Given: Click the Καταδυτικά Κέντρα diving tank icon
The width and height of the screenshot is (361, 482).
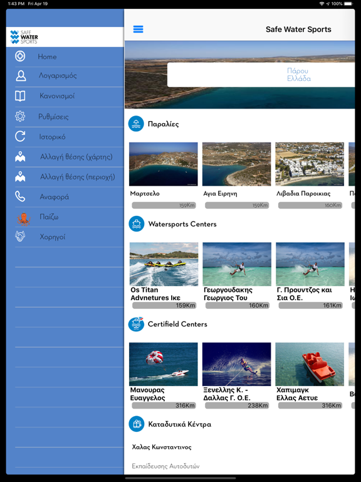Looking at the screenshot, I should tap(136, 424).
